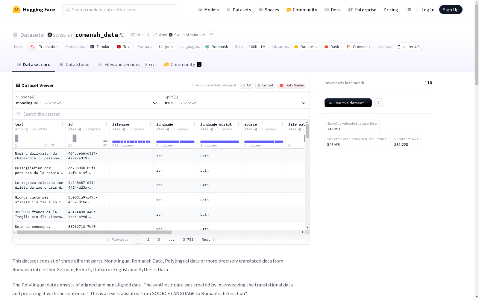
Task: Click the Embed button
Action: point(265,85)
